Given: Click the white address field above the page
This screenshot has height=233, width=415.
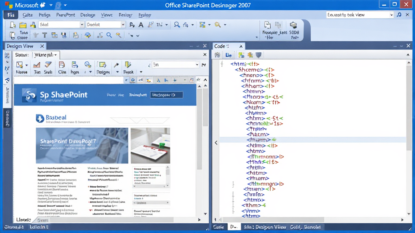Looking at the screenshot, I should tap(69, 80).
